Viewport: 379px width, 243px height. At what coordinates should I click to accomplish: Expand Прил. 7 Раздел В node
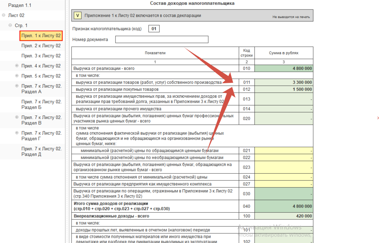tap(17, 117)
